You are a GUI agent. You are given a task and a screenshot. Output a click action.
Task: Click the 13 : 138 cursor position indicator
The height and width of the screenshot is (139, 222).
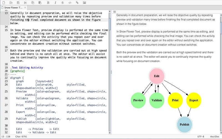click(6, 137)
